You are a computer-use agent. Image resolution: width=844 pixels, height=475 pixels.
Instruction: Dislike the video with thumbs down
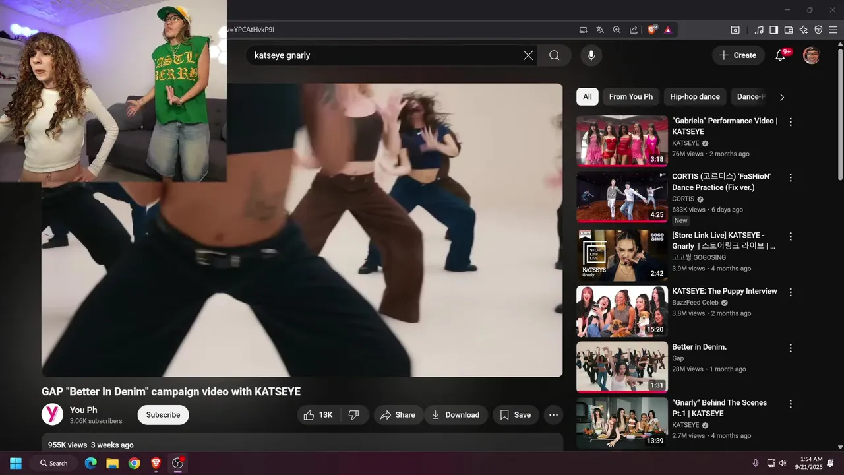tap(354, 415)
